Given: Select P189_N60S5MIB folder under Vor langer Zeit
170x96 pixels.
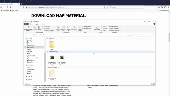Looking at the screenshot, I should click(x=52, y=75).
